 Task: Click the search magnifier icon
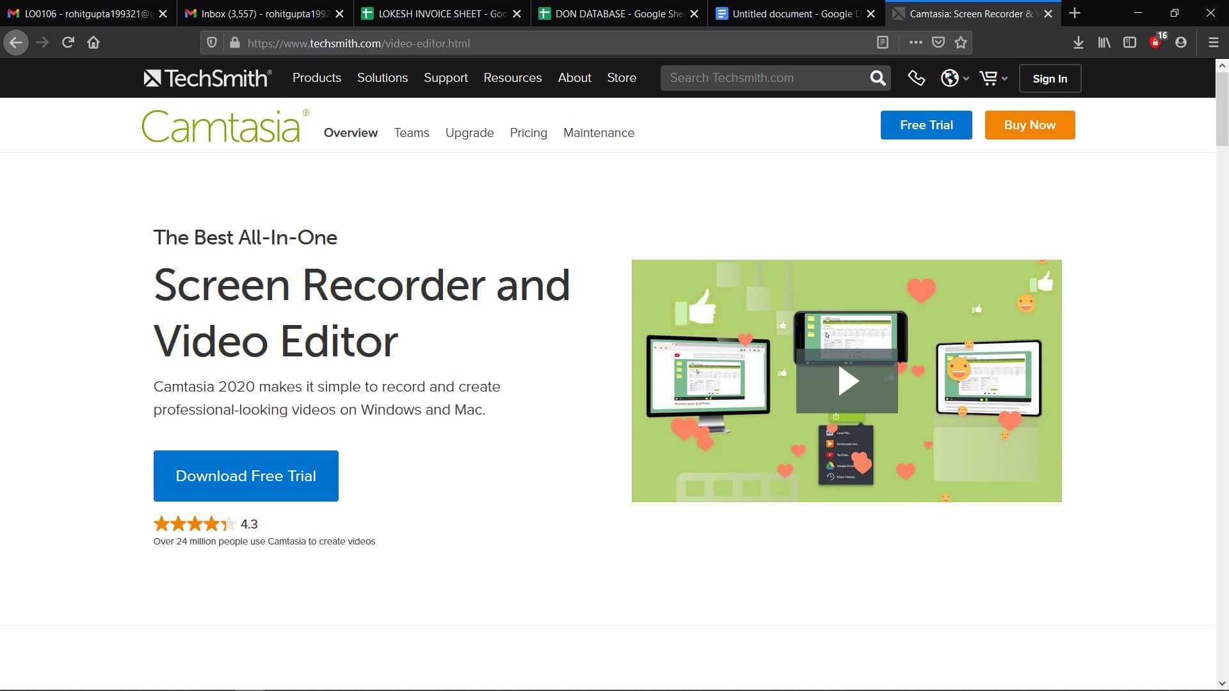[x=878, y=78]
